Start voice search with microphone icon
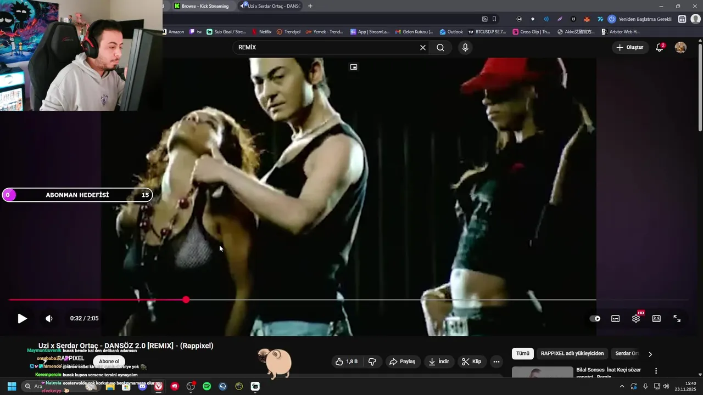 465,48
